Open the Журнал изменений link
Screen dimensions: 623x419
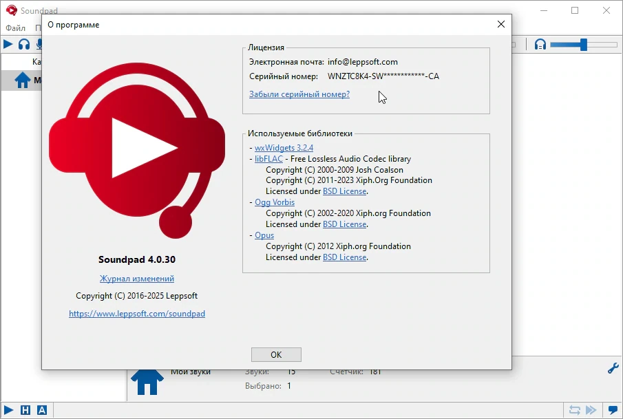[x=137, y=279]
